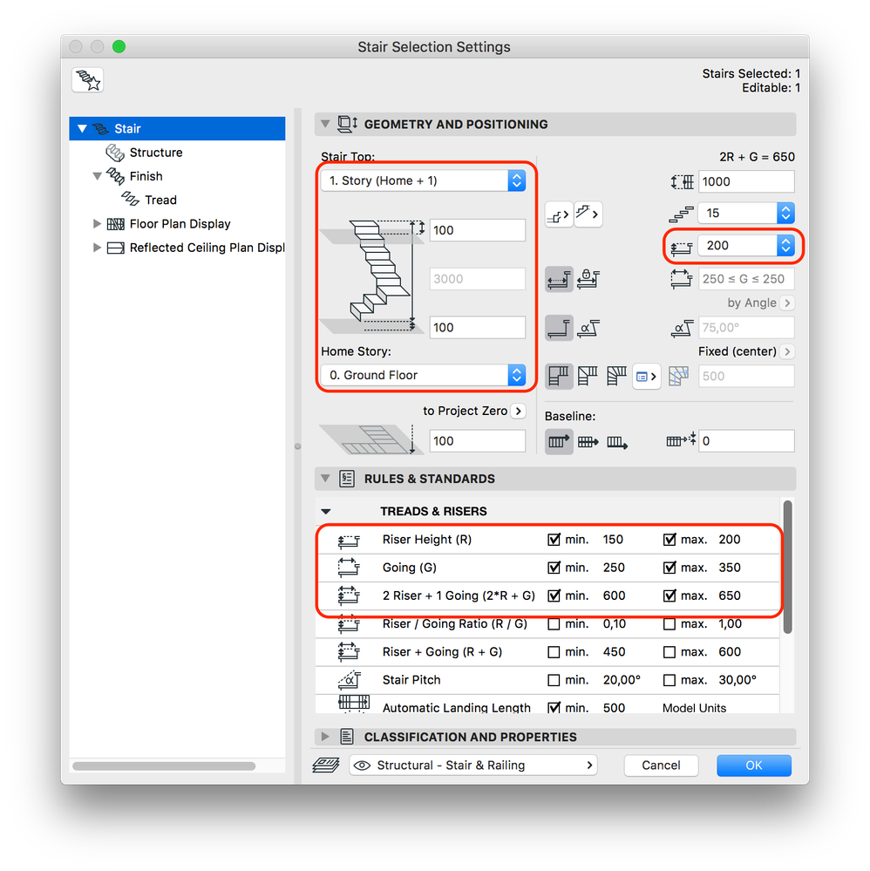Click the Riser + Going row icon
This screenshot has height=871, width=870.
[x=349, y=651]
